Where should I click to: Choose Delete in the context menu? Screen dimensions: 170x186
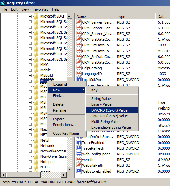coord(66,104)
